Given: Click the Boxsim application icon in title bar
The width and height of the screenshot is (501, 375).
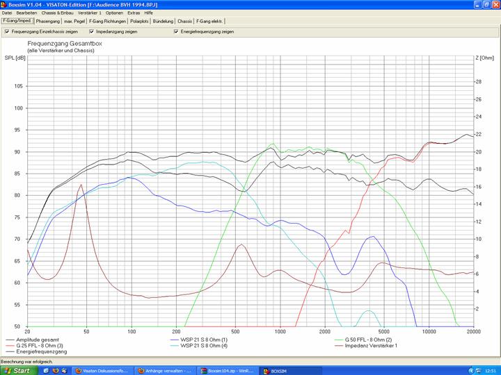Looking at the screenshot, I should (3, 4).
